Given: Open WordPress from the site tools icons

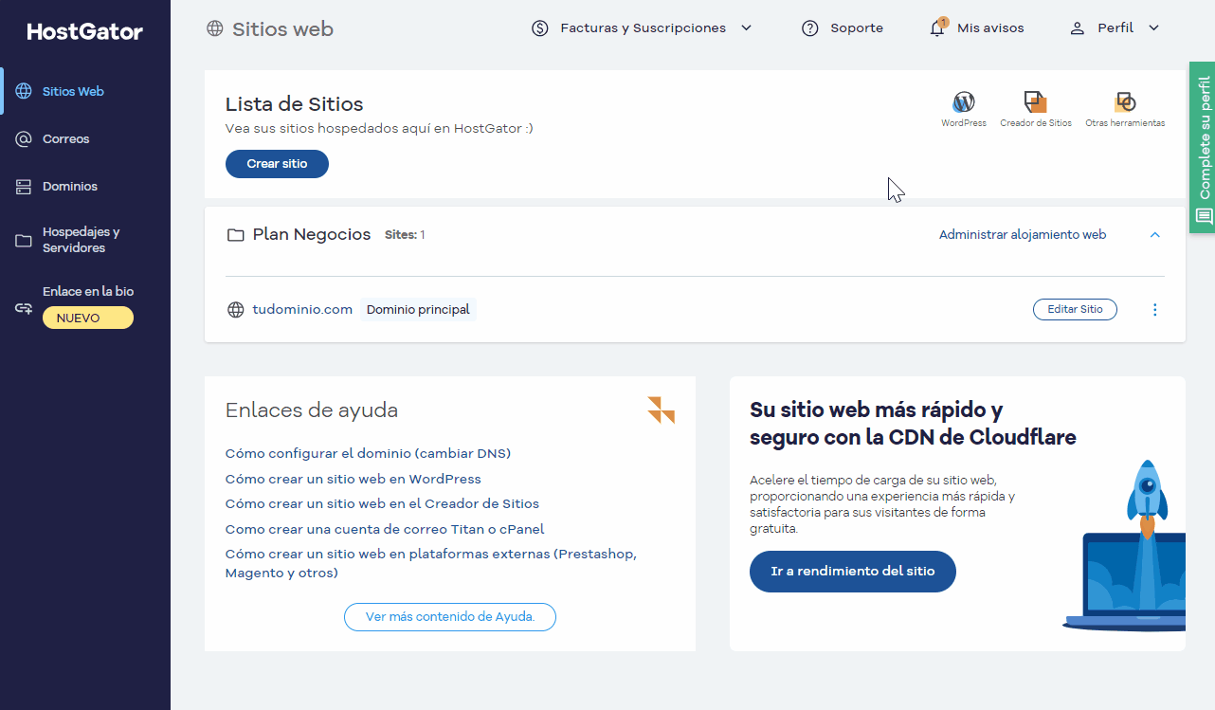Looking at the screenshot, I should (x=963, y=102).
